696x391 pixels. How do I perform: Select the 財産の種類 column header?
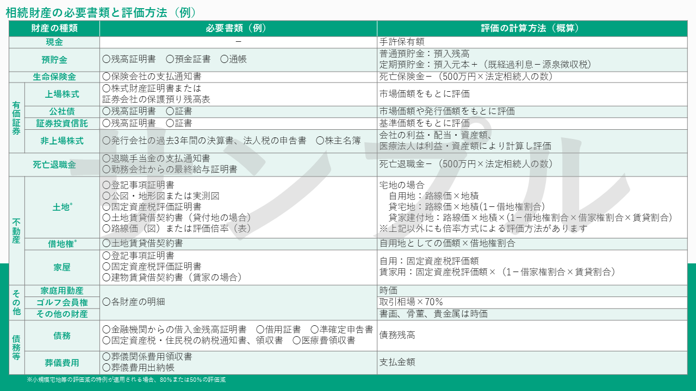[54, 29]
